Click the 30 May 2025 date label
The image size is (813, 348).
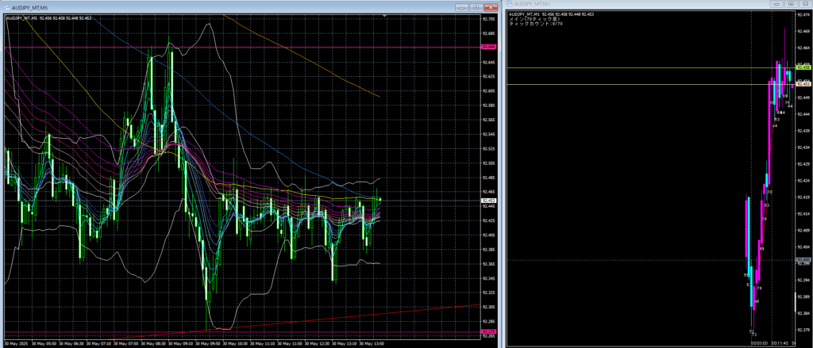15,342
